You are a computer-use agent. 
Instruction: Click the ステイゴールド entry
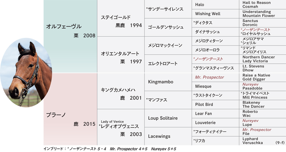pos(121,18)
